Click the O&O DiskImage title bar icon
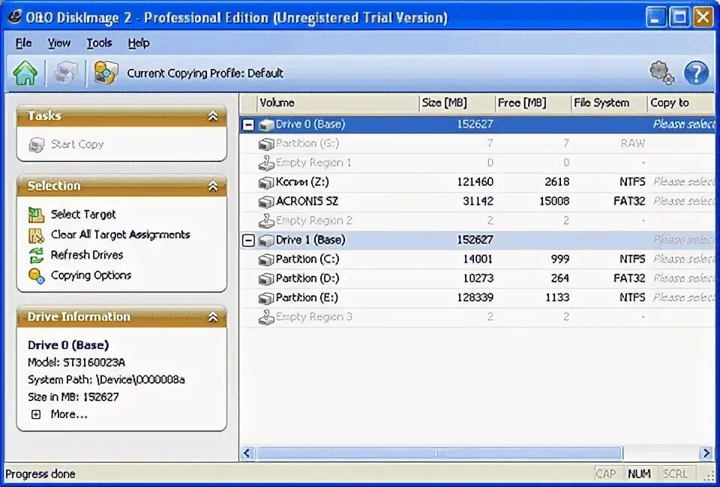 (x=14, y=16)
